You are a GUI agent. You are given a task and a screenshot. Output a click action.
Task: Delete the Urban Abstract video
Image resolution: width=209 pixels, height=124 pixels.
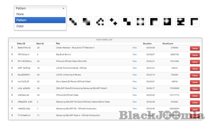[x=195, y=48]
